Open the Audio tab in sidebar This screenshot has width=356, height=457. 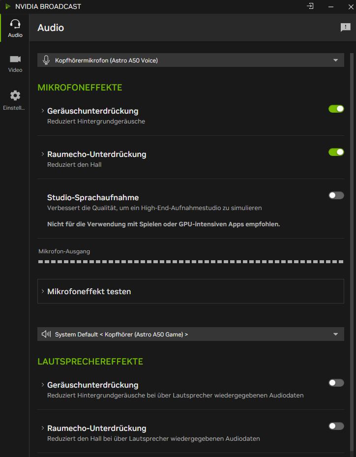(x=15, y=28)
